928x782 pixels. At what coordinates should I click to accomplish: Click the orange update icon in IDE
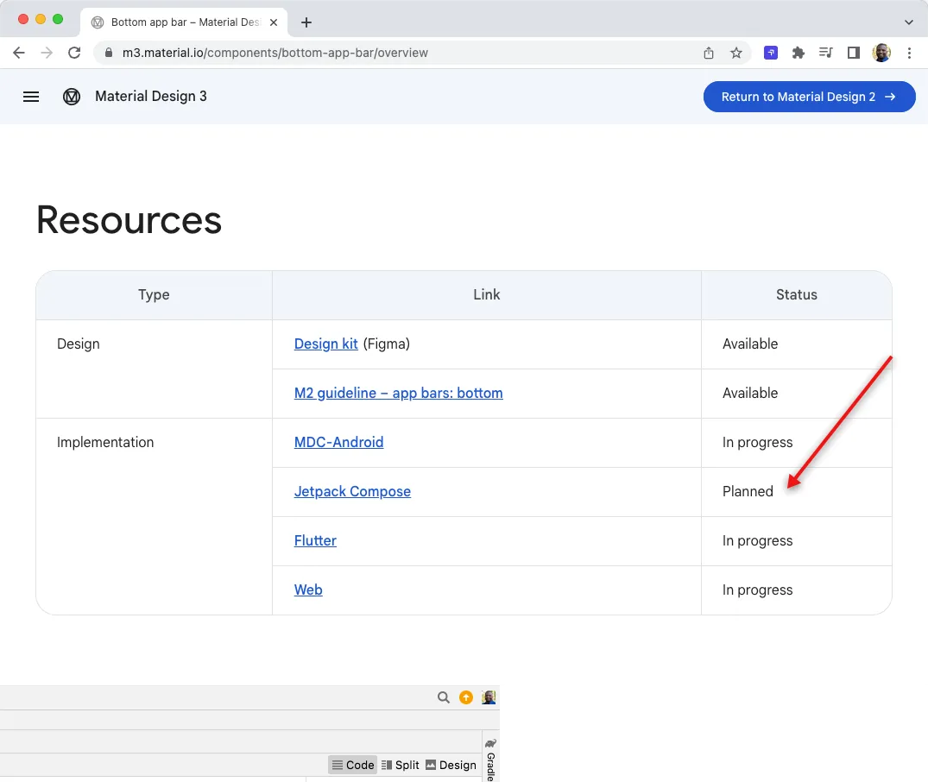[x=466, y=697]
